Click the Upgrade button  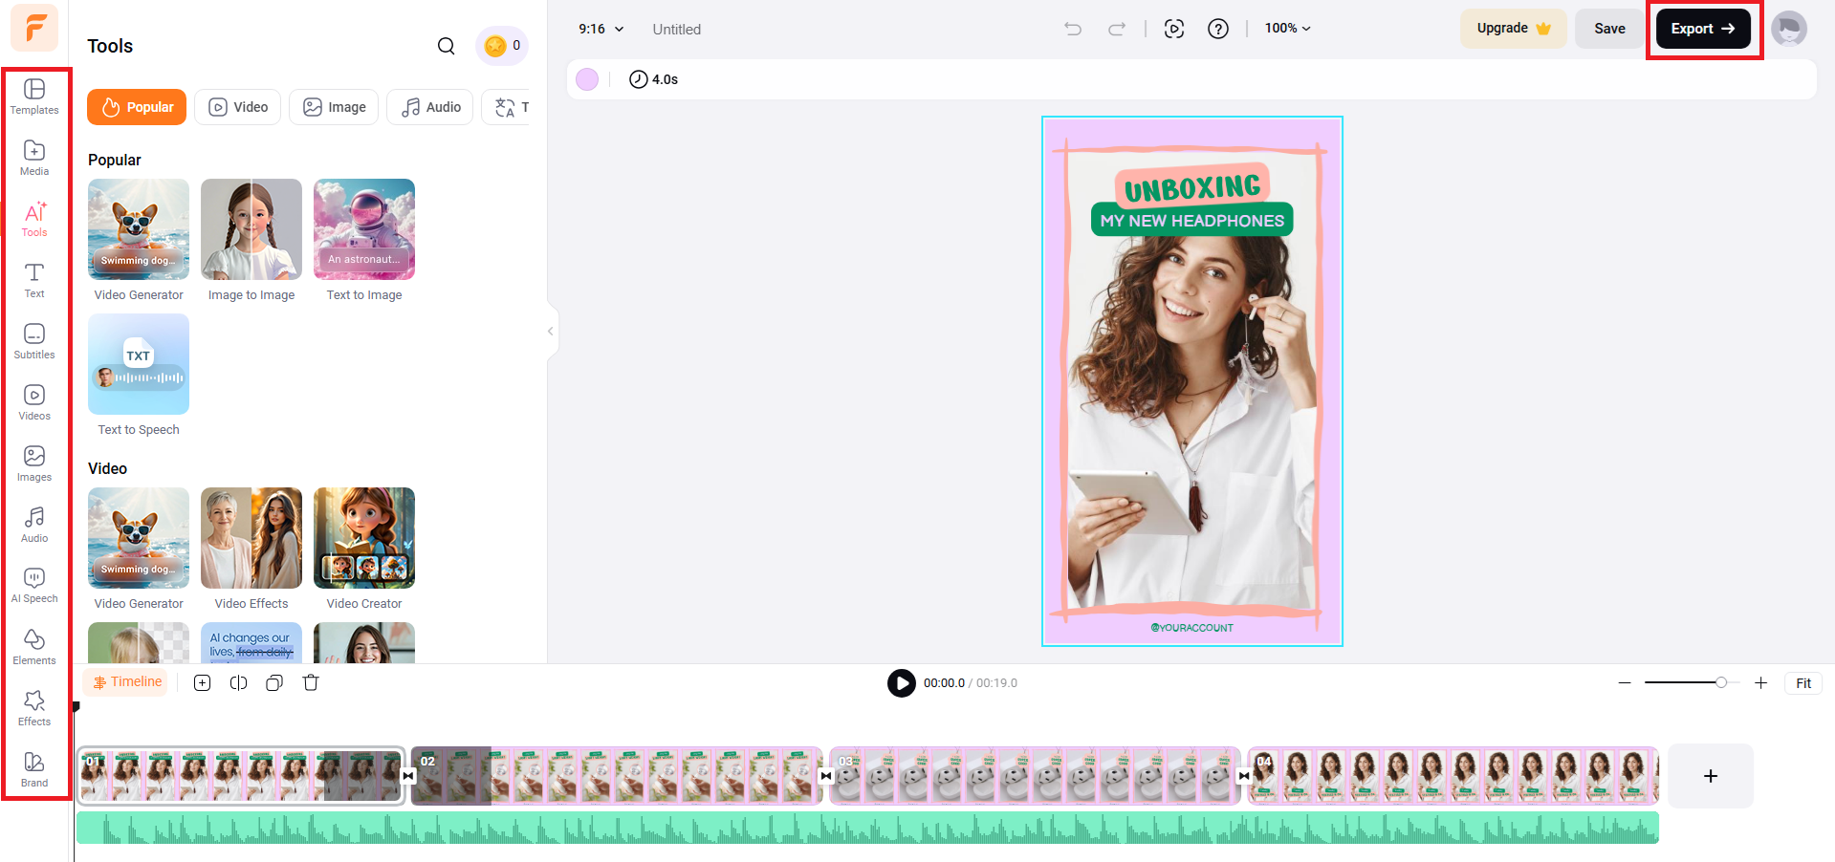point(1512,28)
